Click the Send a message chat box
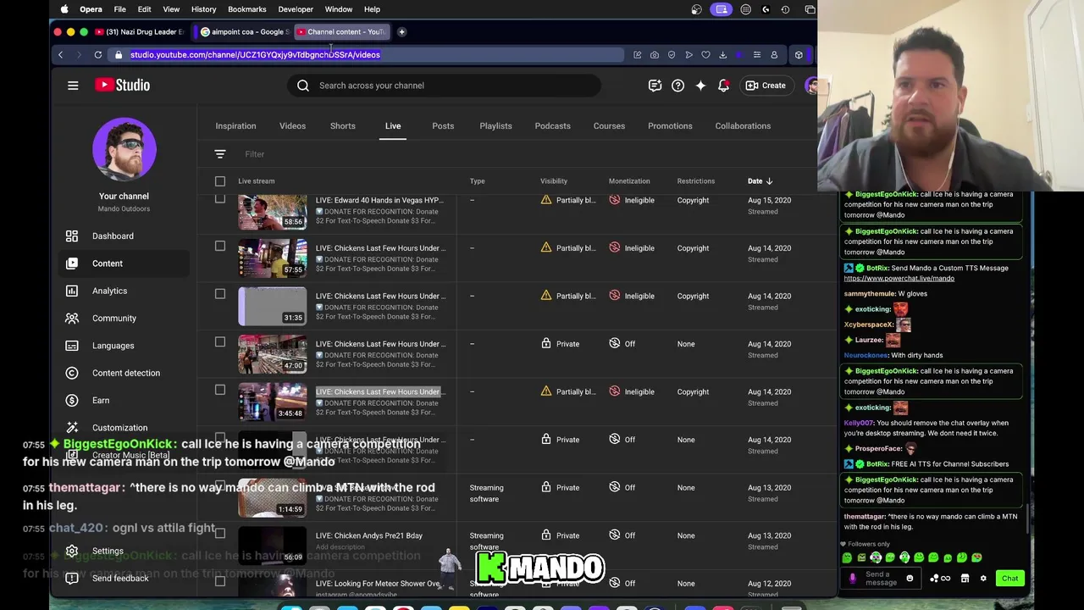 tap(881, 579)
